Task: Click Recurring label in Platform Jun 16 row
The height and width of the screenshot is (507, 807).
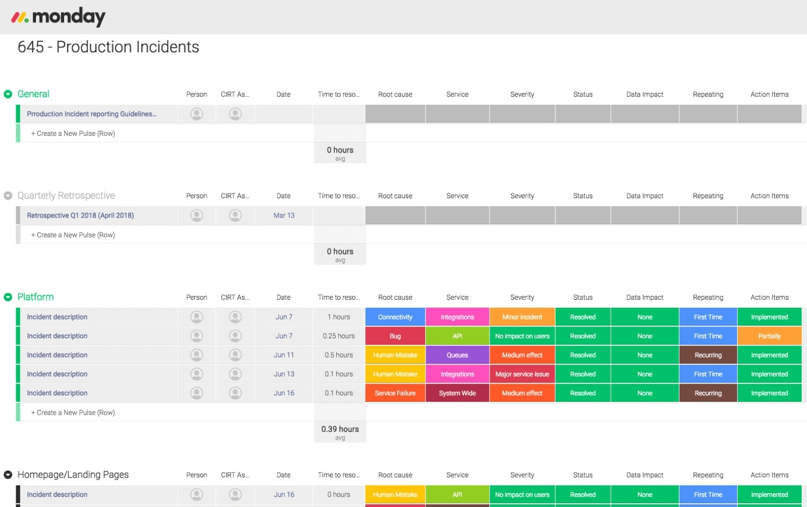Action: tap(708, 393)
